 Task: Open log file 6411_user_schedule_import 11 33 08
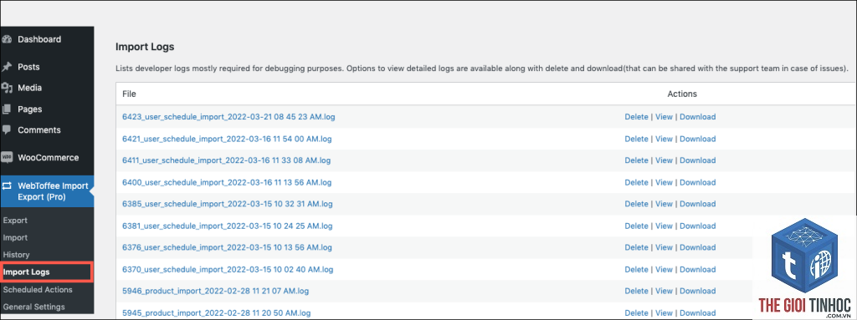pyautogui.click(x=226, y=160)
